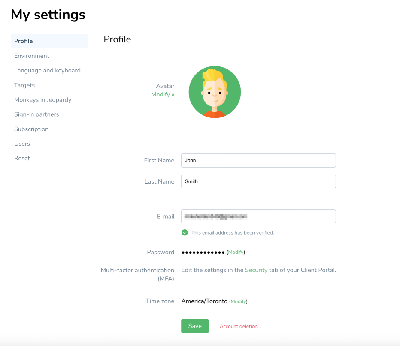Open the Security tab link for MFA
This screenshot has width=400, height=346.
coord(256,270)
